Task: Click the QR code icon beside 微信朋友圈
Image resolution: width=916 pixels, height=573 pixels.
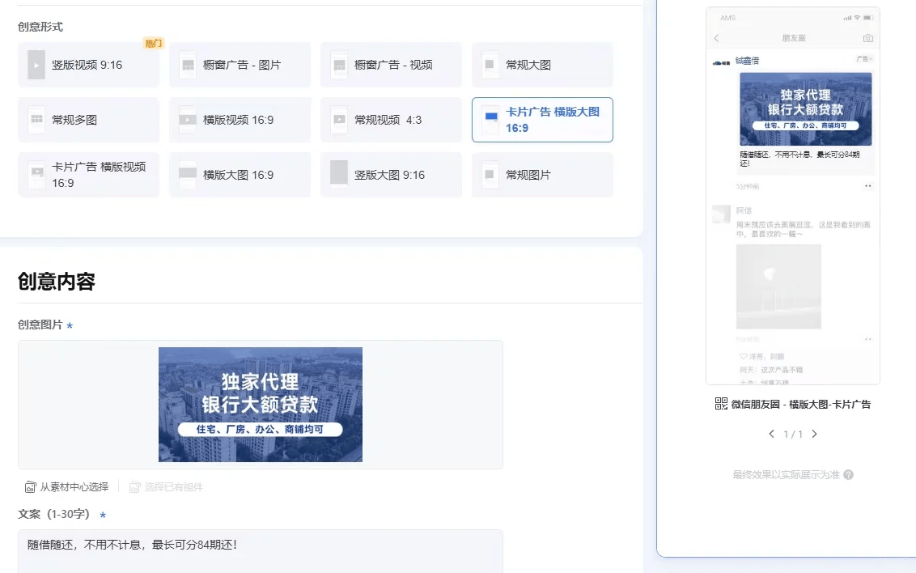Action: (x=722, y=402)
